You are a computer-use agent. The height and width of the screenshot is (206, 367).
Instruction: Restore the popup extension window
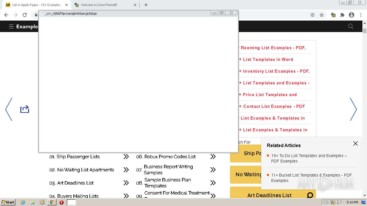point(222,13)
